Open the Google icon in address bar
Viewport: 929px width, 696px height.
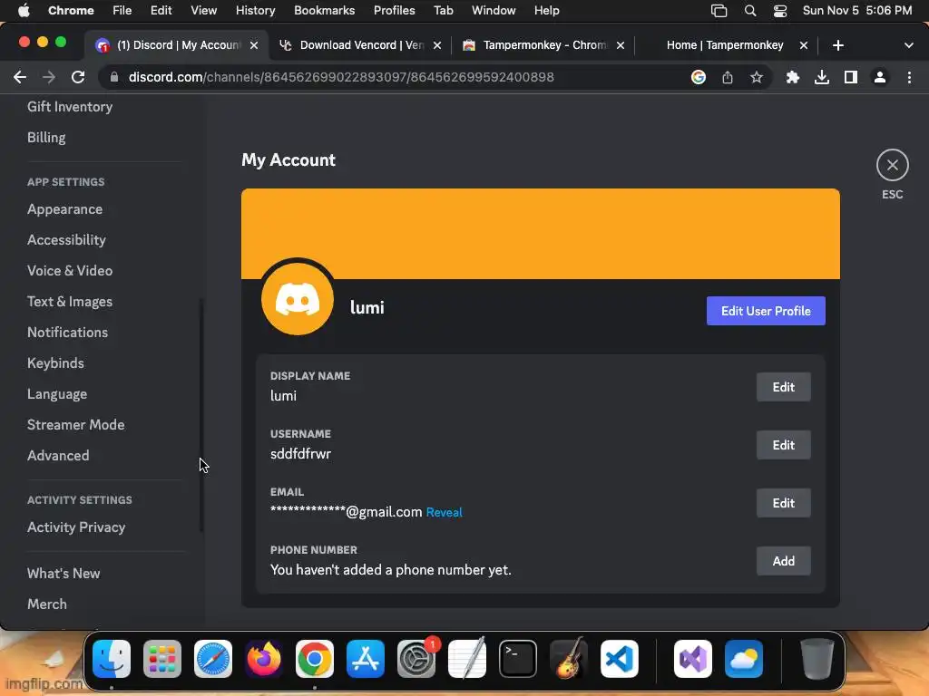[698, 77]
